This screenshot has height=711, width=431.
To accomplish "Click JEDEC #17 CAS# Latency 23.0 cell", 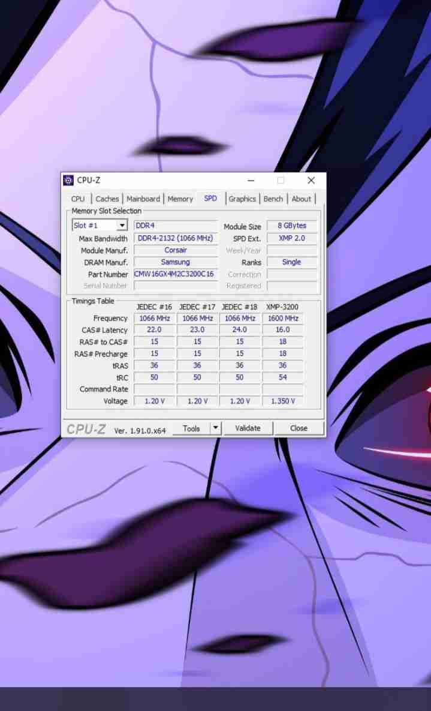I will point(197,329).
